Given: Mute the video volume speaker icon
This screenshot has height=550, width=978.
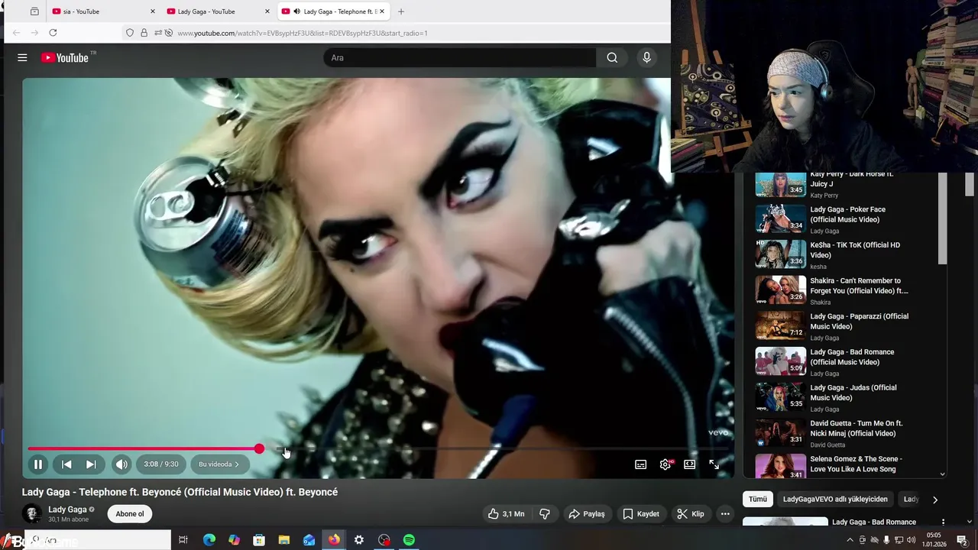Looking at the screenshot, I should 121,464.
